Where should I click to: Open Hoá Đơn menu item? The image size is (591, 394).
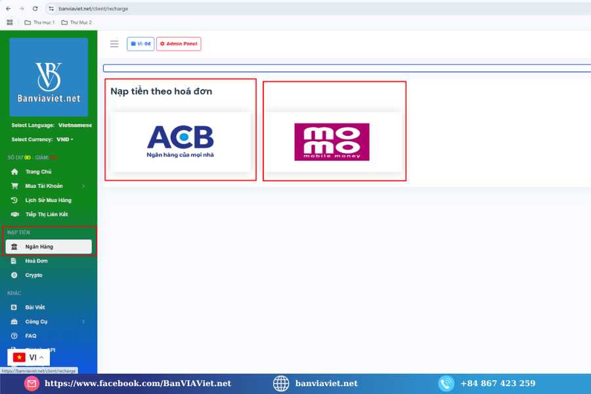(x=37, y=261)
